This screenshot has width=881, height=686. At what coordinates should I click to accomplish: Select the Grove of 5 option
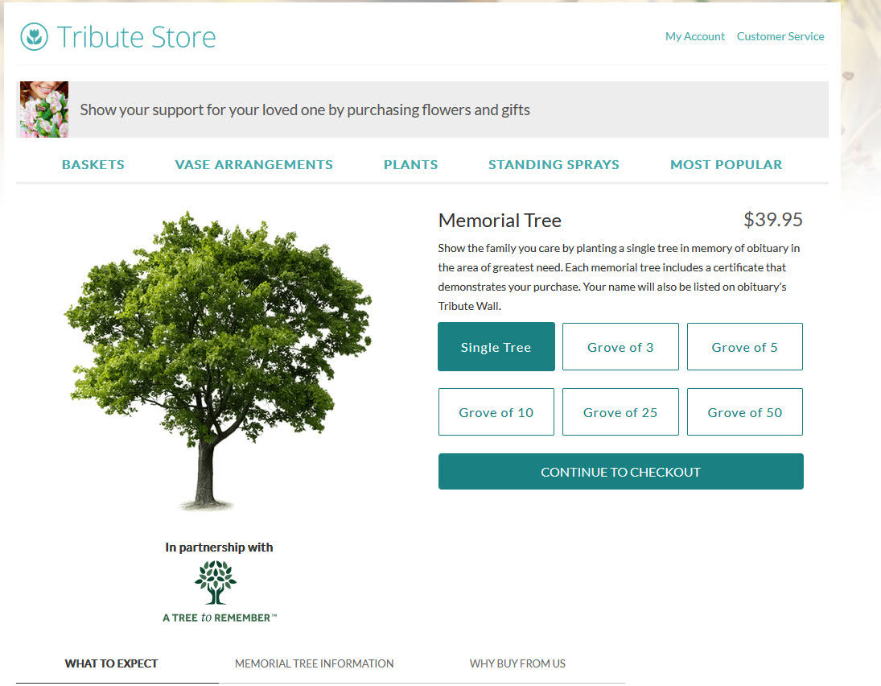coord(744,346)
